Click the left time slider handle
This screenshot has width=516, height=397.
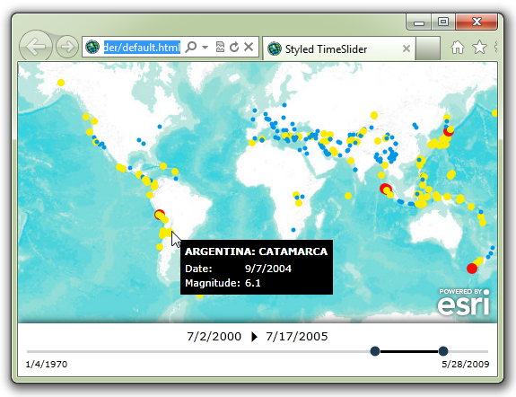pyautogui.click(x=375, y=351)
